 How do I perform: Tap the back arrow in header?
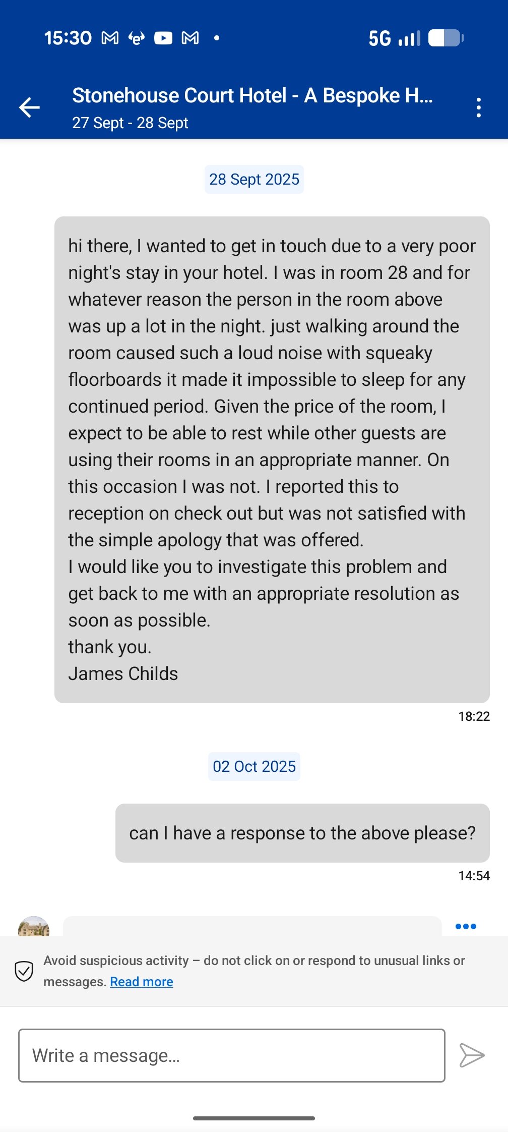(x=29, y=107)
